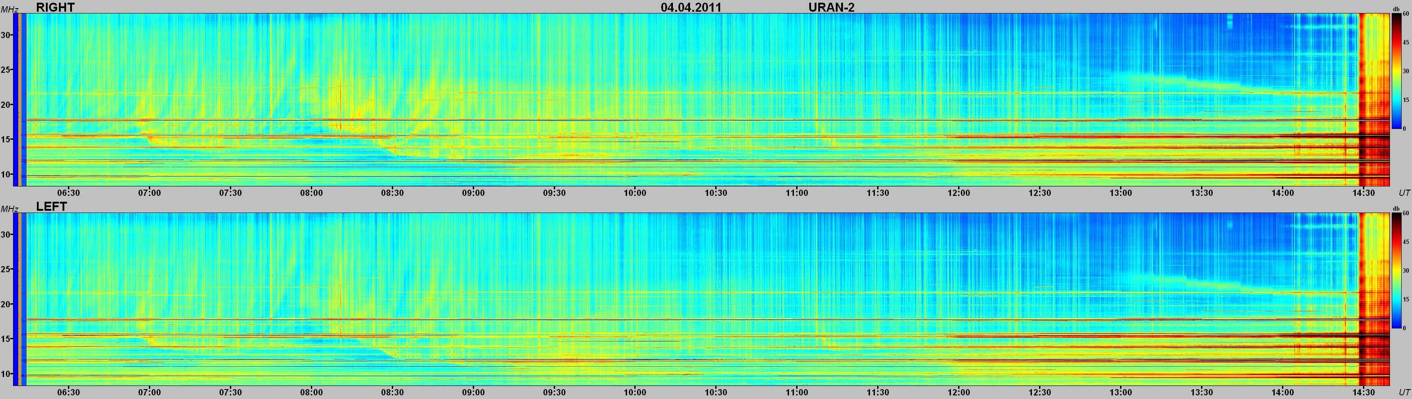Click the 08:30 time tick under LEFT panel

[x=392, y=392]
